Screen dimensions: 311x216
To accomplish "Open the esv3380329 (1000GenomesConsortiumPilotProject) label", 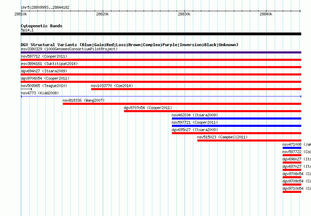I will 69,49.
